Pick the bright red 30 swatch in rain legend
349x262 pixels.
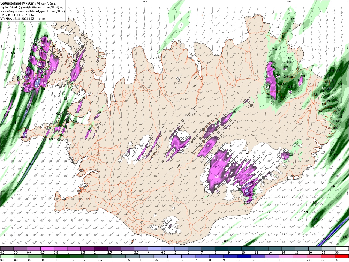(x=342, y=256)
